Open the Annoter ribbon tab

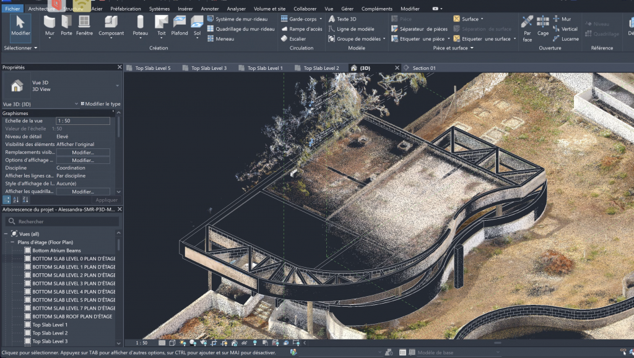point(210,9)
